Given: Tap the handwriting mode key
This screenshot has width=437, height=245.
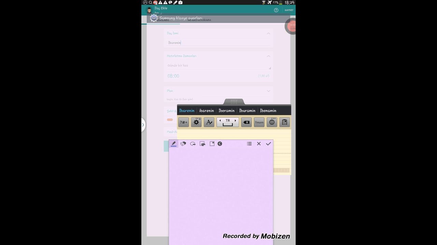Looking at the screenshot, I should [209, 122].
